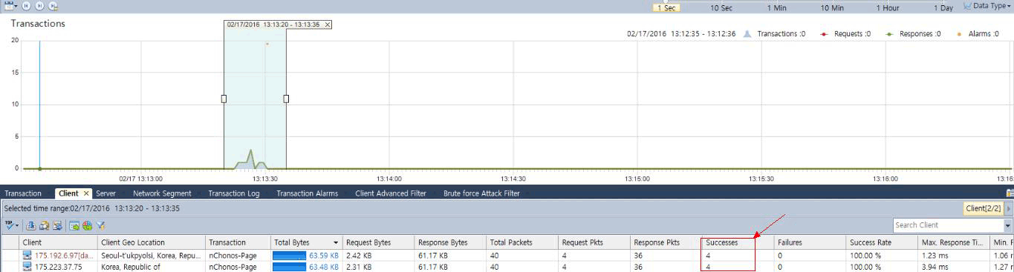Click the table view icon with green arrow
The image size is (1014, 272).
pos(74,225)
